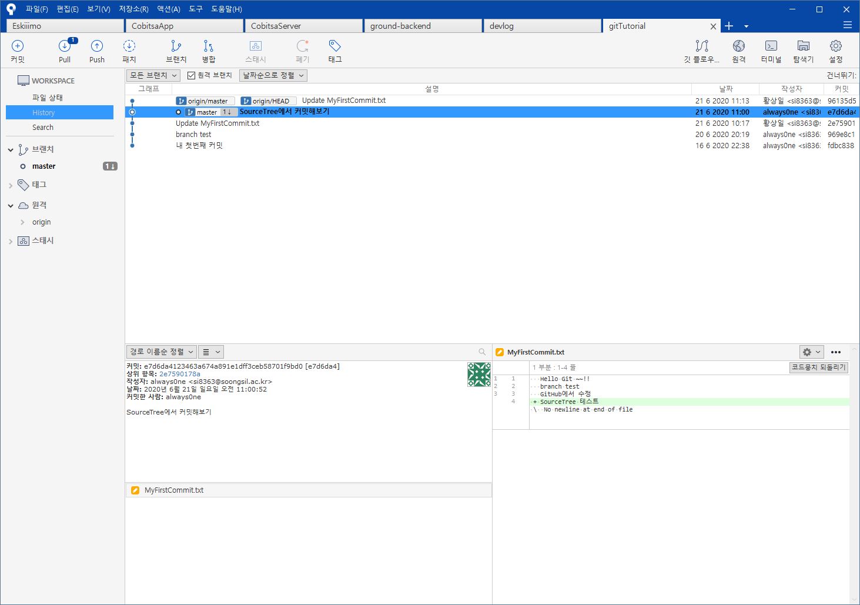Screen dimensions: 860x605
Task: Click the hamburger menu icon at top right
Action: pyautogui.click(x=848, y=25)
